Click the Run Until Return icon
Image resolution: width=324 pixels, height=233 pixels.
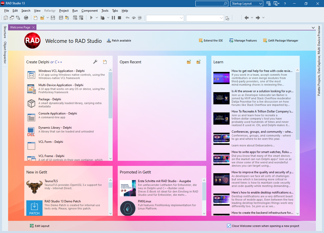point(140,18)
